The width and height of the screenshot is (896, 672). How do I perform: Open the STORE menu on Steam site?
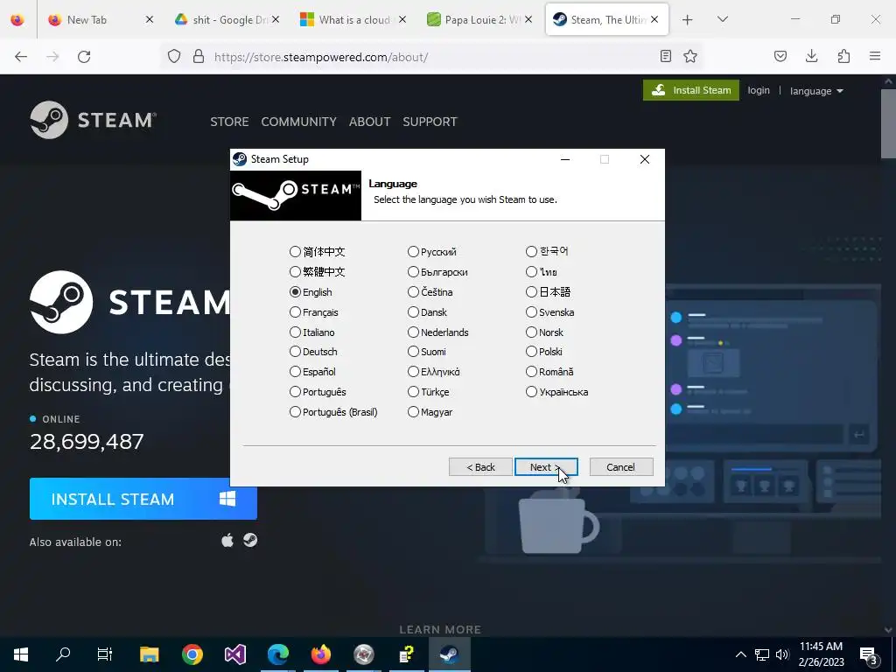tap(229, 122)
